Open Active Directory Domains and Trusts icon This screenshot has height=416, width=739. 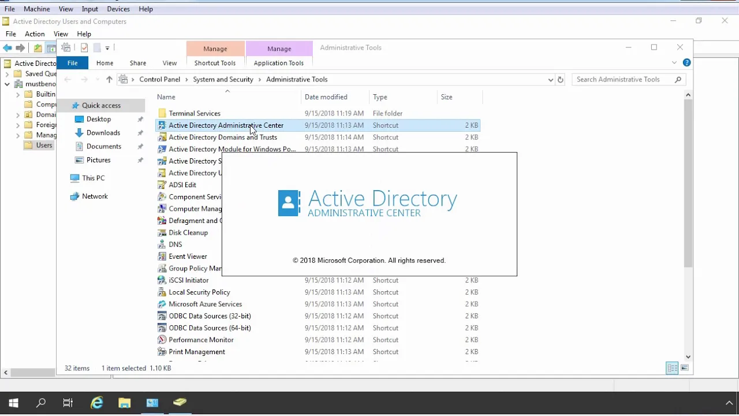tap(162, 138)
